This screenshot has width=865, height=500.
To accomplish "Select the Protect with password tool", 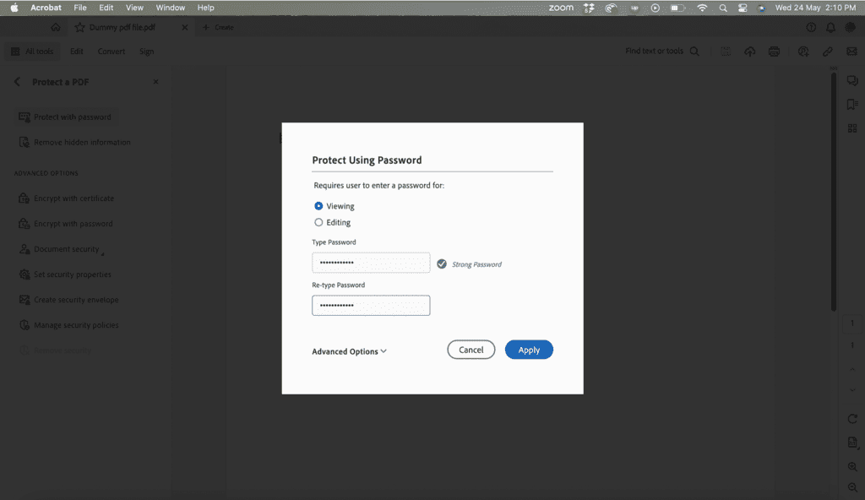I will [74, 117].
